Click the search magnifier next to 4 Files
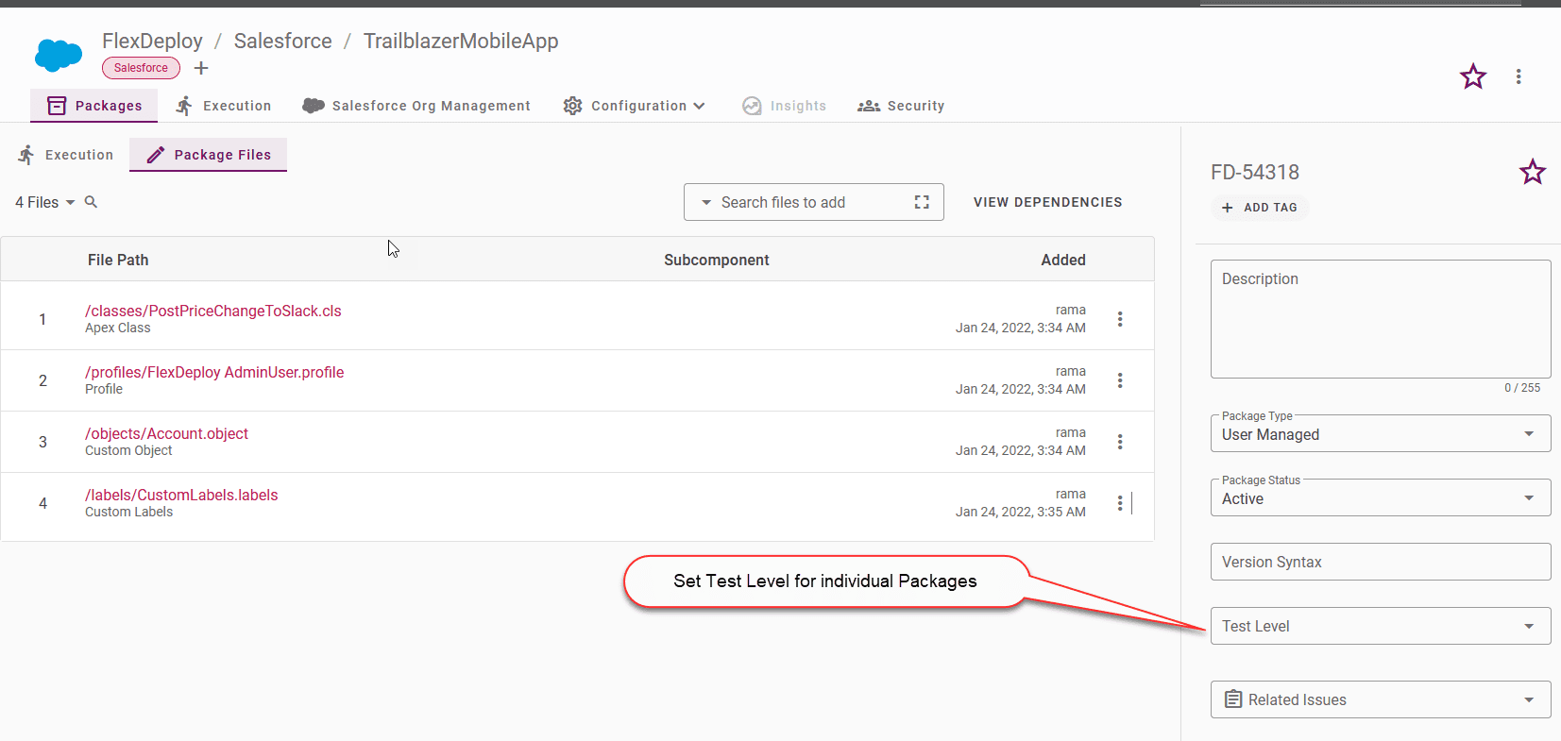 point(91,202)
